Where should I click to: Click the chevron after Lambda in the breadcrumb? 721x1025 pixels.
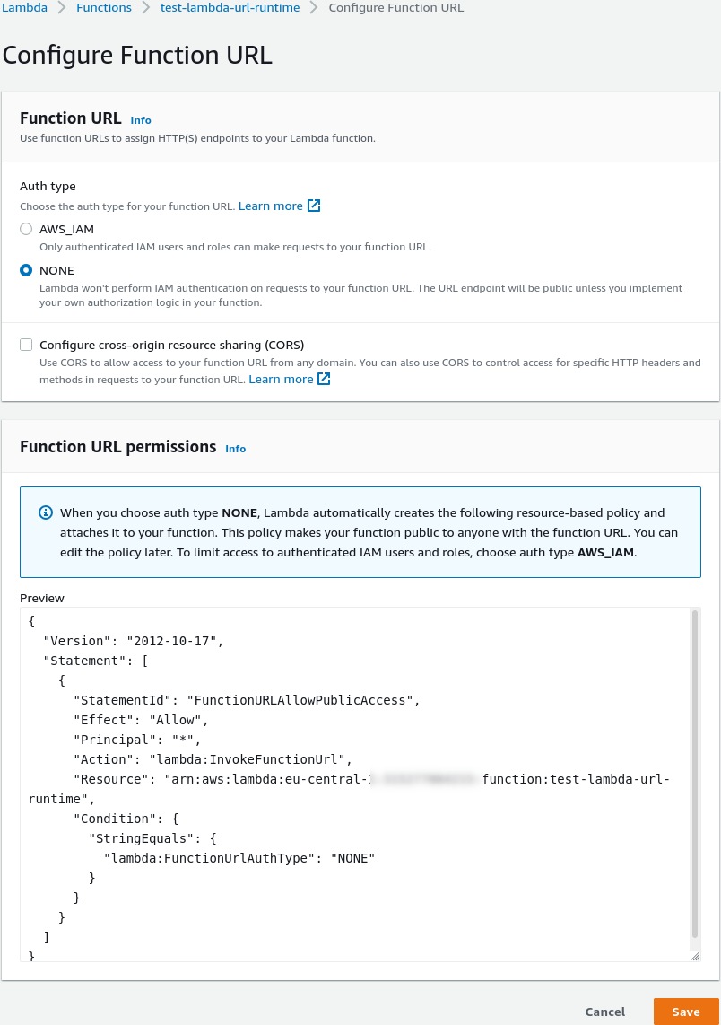[x=61, y=8]
